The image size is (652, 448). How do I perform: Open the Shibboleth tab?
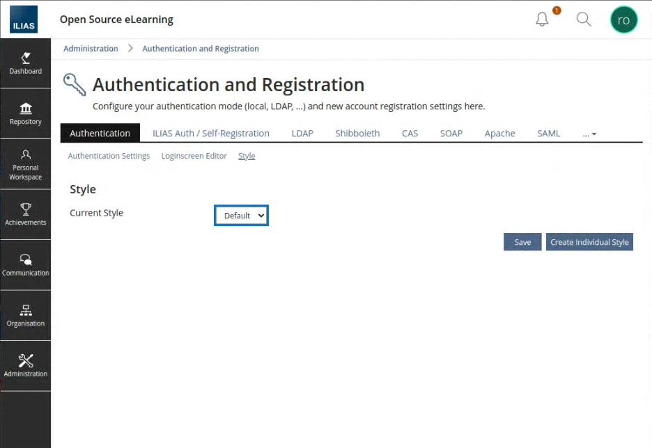(x=357, y=134)
